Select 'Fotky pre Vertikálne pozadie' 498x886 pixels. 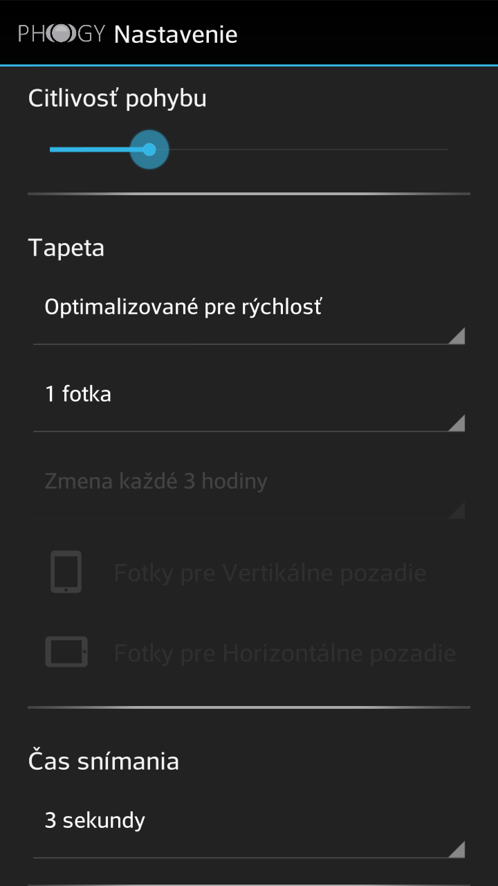click(x=270, y=573)
